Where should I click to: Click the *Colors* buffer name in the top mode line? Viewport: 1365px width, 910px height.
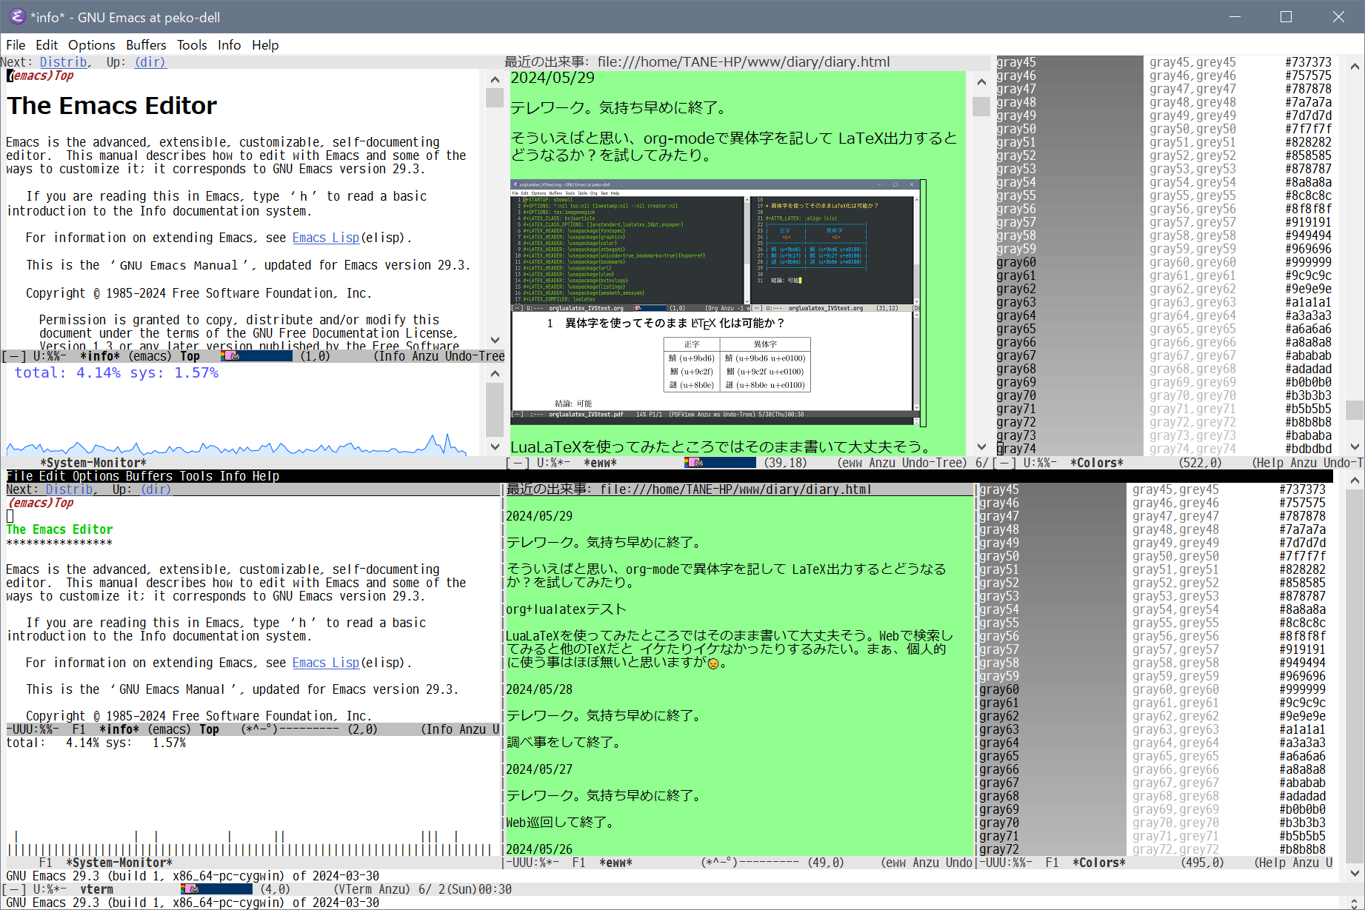pos(1097,463)
